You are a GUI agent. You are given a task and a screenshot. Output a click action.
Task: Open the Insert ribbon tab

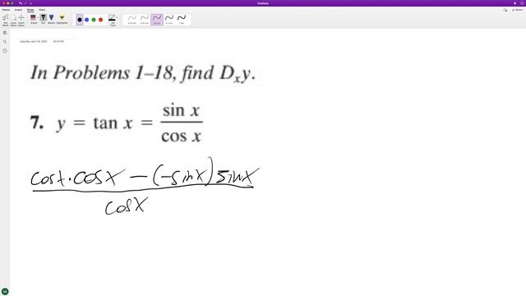tap(18, 10)
